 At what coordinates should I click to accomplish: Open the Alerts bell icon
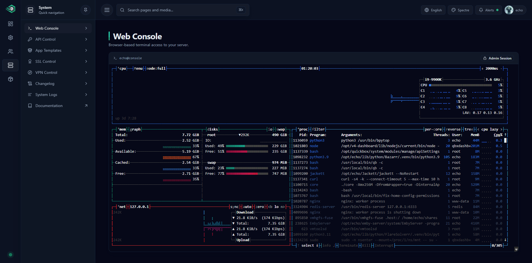pyautogui.click(x=488, y=10)
